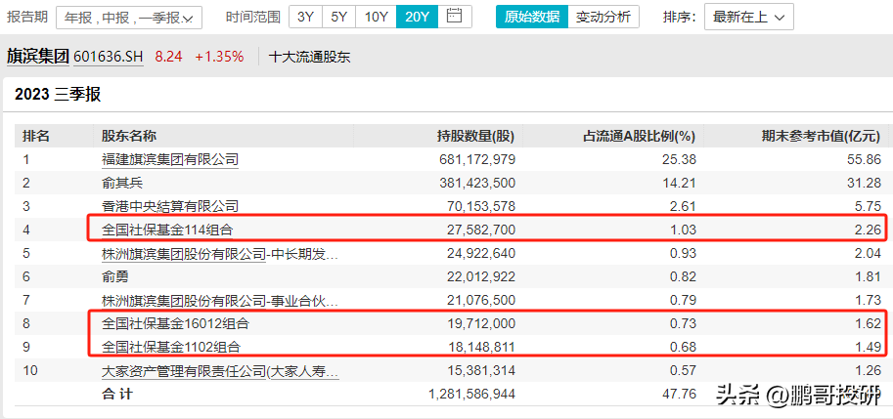This screenshot has height=419, width=893.
Task: Switch time range to 10Y
Action: [375, 17]
